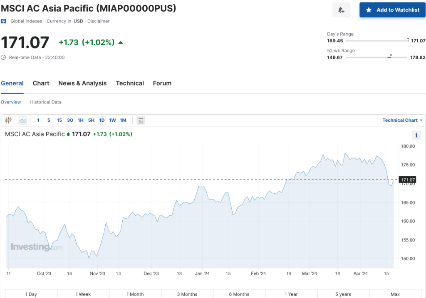Choose the 1 Week time range
Image resolution: width=426 pixels, height=298 pixels.
pyautogui.click(x=83, y=294)
